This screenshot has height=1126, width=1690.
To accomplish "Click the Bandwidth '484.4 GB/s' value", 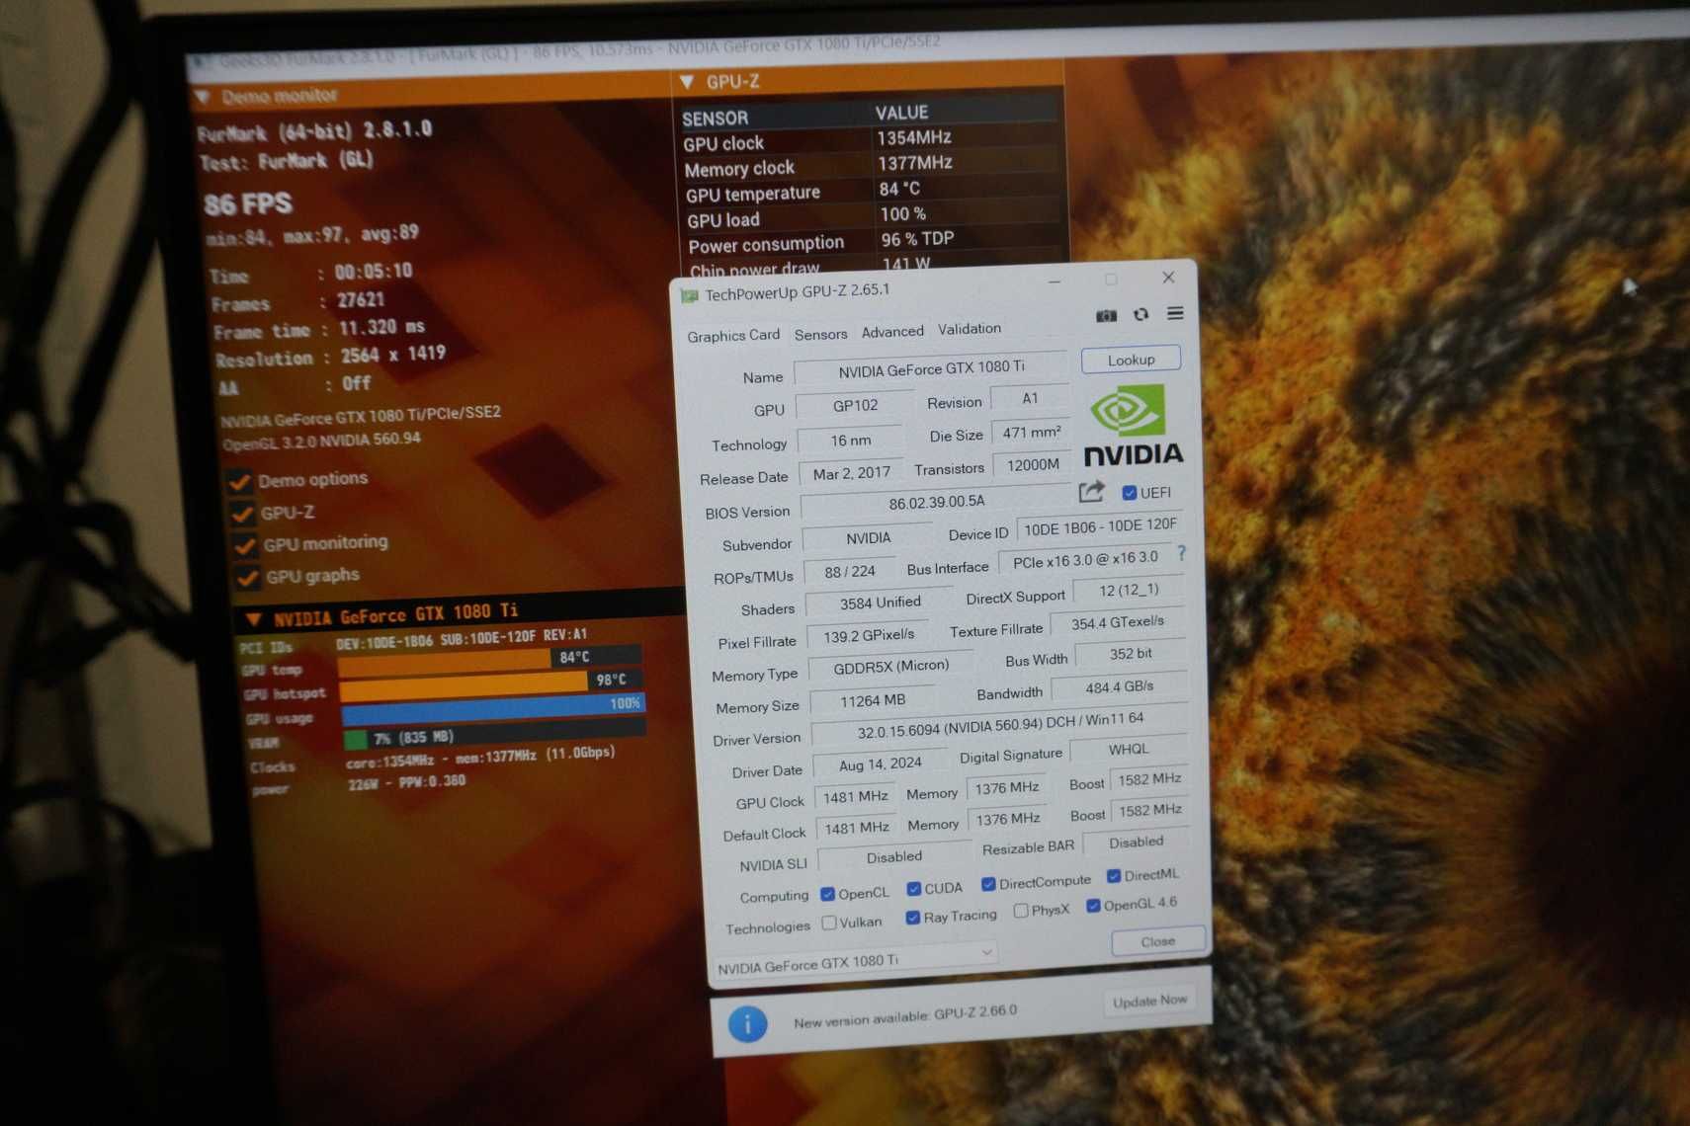I will pyautogui.click(x=1118, y=686).
